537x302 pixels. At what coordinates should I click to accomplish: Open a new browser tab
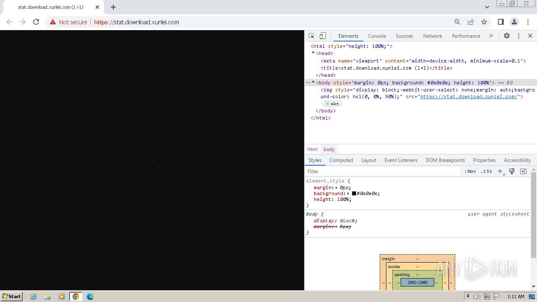(113, 7)
